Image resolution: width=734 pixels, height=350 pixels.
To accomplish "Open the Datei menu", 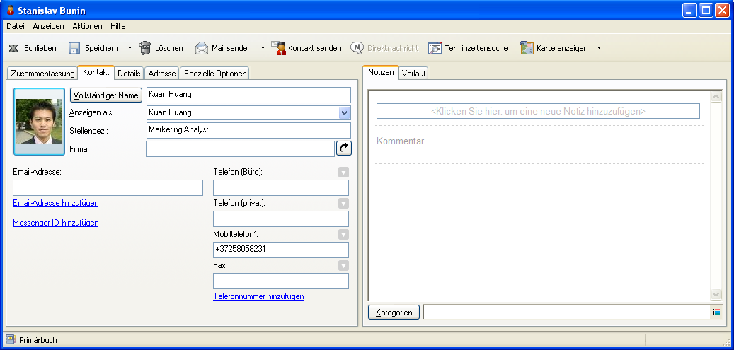I will pyautogui.click(x=16, y=26).
